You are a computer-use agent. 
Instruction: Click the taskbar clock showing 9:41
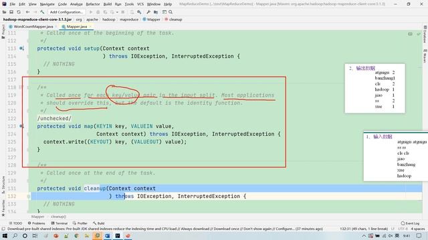pyautogui.click(x=407, y=235)
